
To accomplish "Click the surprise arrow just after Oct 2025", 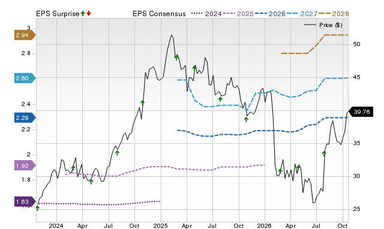I will tap(247, 119).
